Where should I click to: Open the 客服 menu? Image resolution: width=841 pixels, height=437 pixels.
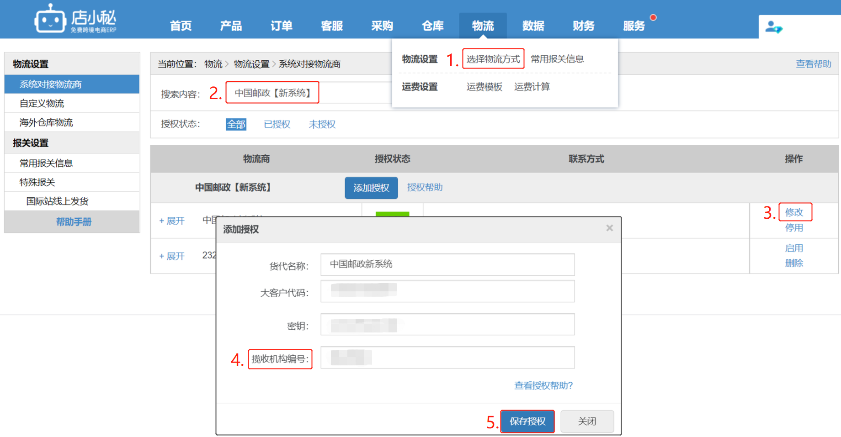pyautogui.click(x=332, y=26)
